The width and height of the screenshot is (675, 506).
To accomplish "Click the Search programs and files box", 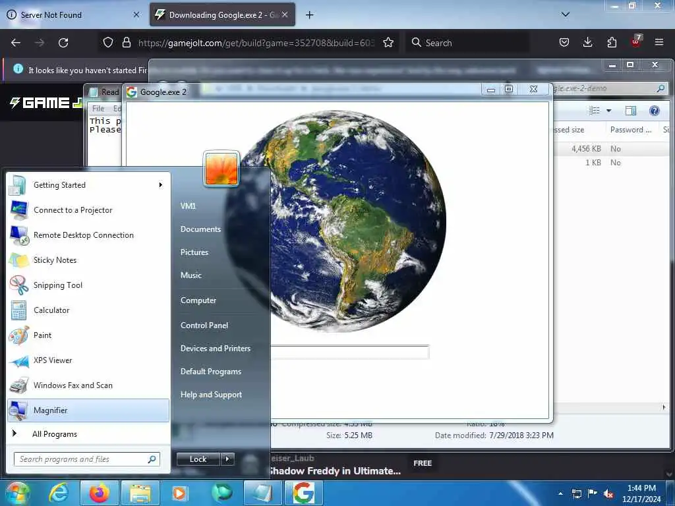I will click(87, 459).
